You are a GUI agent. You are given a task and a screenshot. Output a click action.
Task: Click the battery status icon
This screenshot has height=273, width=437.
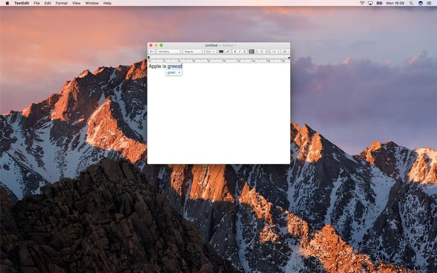(x=379, y=3)
